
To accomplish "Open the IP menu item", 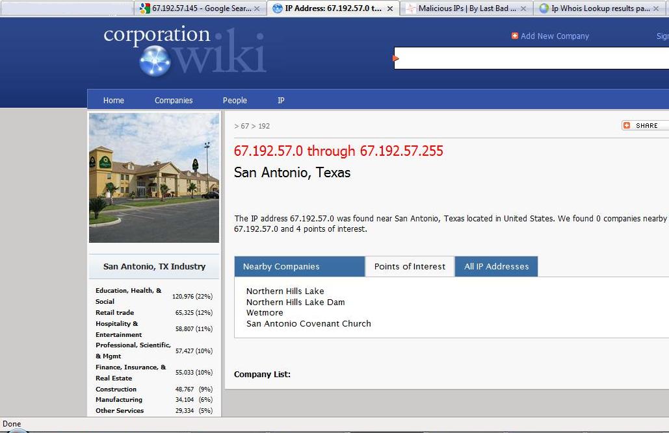I will click(281, 100).
